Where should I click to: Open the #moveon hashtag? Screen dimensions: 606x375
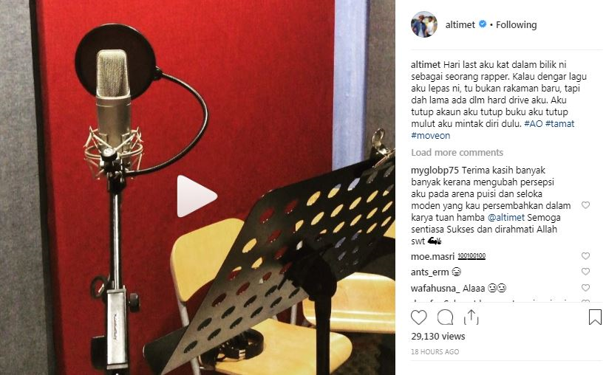pyautogui.click(x=431, y=136)
